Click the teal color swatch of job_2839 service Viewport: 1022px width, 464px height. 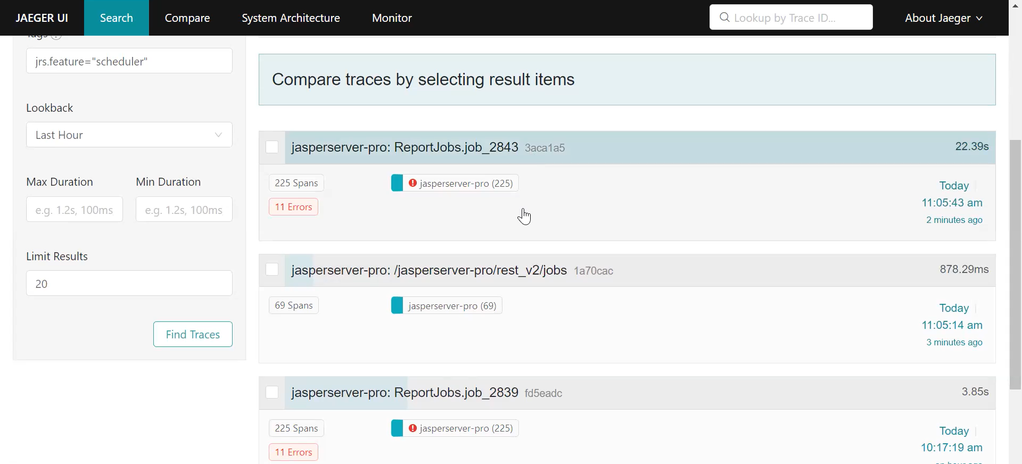(397, 428)
